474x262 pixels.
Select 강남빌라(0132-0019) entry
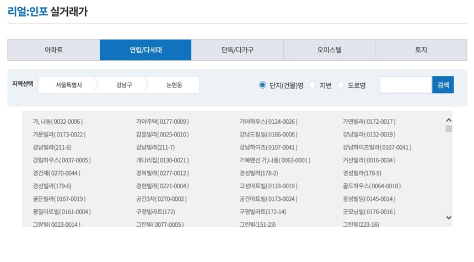[x=369, y=134]
